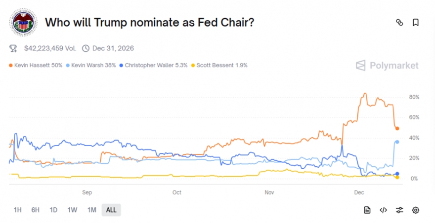Toggle Kevin Warsh legend entry
The height and width of the screenshot is (223, 435).
click(94, 65)
